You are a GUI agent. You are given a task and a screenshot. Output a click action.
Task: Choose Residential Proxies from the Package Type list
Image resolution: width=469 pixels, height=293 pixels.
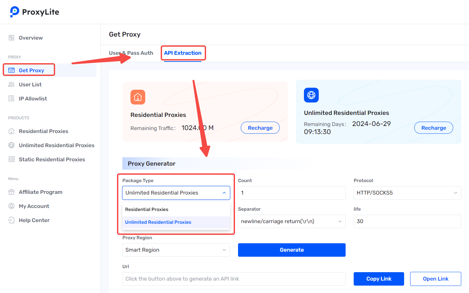pos(176,209)
